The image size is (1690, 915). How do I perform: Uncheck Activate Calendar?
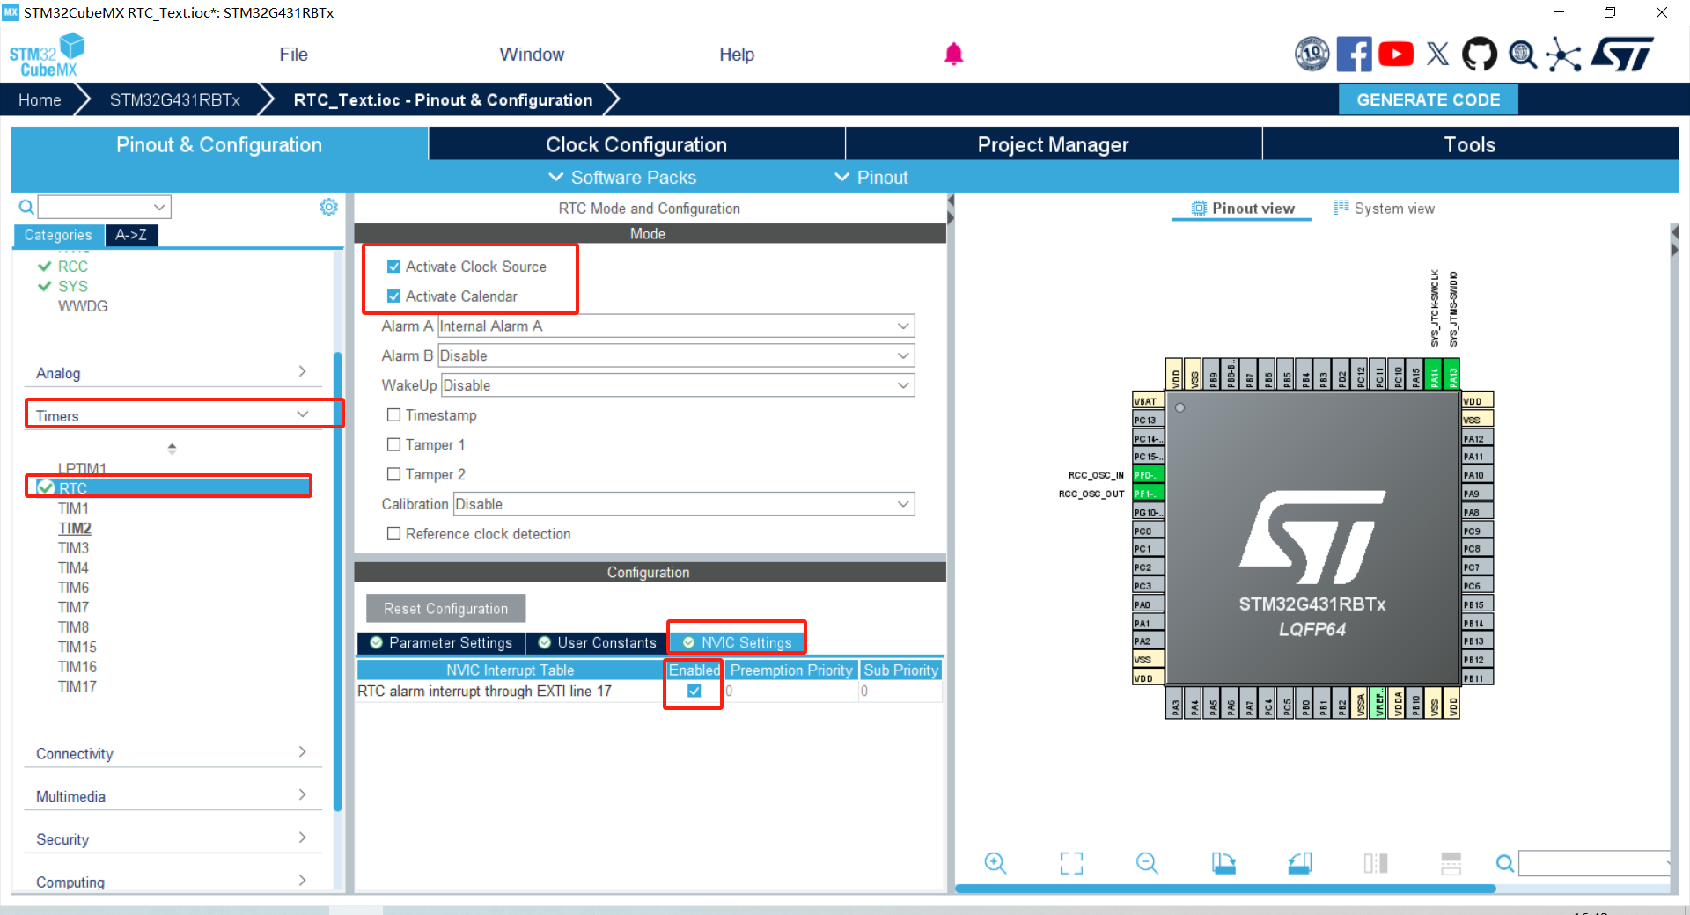[x=393, y=296]
